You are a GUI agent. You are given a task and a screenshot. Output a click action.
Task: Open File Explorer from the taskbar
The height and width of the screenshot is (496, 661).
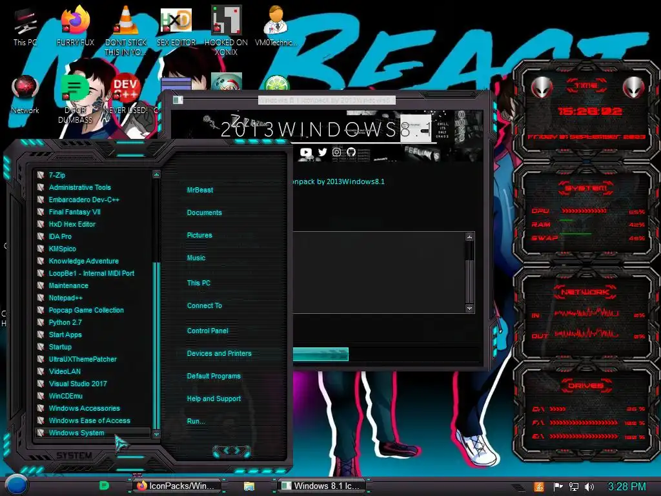[249, 486]
